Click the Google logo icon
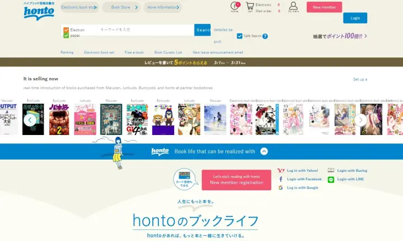Screen dimensions: 403x241 [x=280, y=188]
